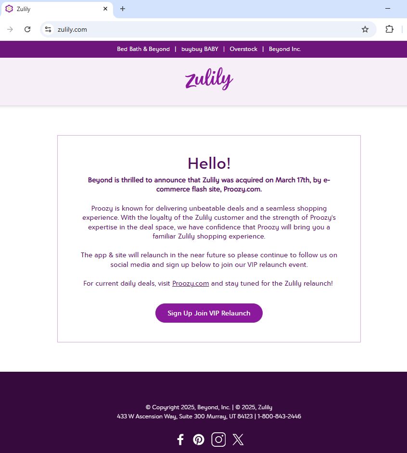Open Zulily's Instagram page icon

(218, 440)
